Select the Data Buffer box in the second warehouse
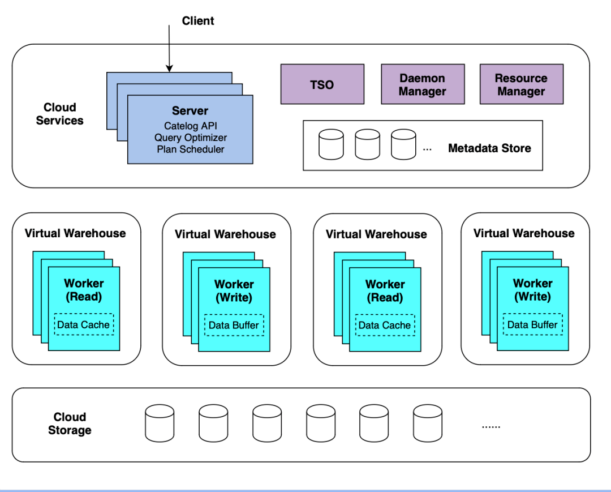Viewport: 611px width, 492px height. (234, 325)
